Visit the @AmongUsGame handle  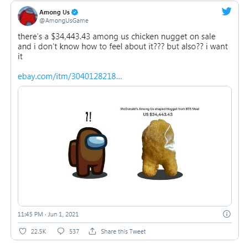[64, 20]
